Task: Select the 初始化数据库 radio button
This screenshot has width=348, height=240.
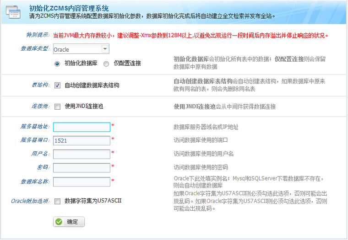Action: coord(57,64)
